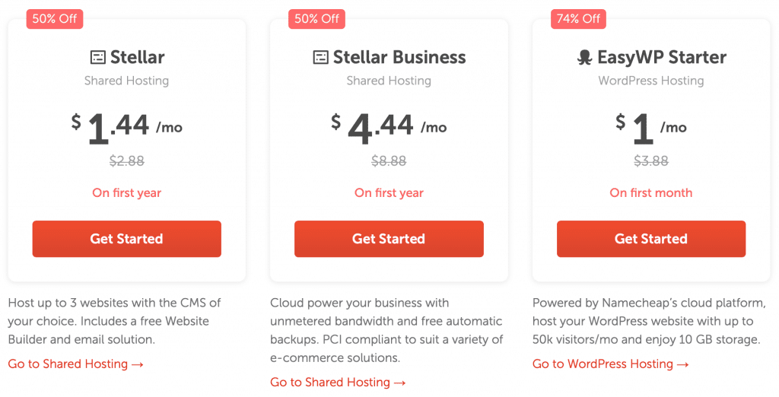The height and width of the screenshot is (397, 779).
Task: Click Get Started under Stellar plan
Action: click(x=127, y=239)
